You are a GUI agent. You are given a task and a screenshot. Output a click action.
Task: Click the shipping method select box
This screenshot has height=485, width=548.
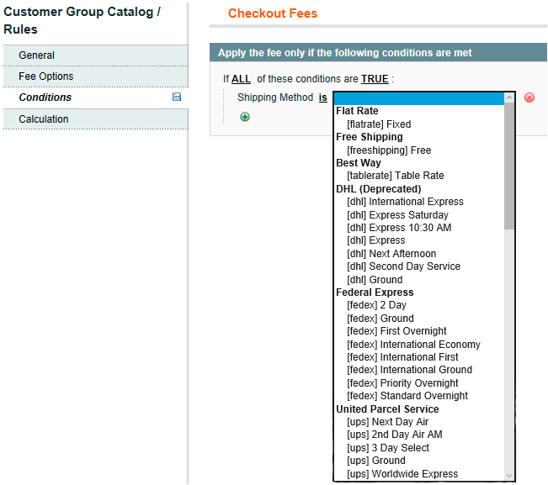click(418, 98)
